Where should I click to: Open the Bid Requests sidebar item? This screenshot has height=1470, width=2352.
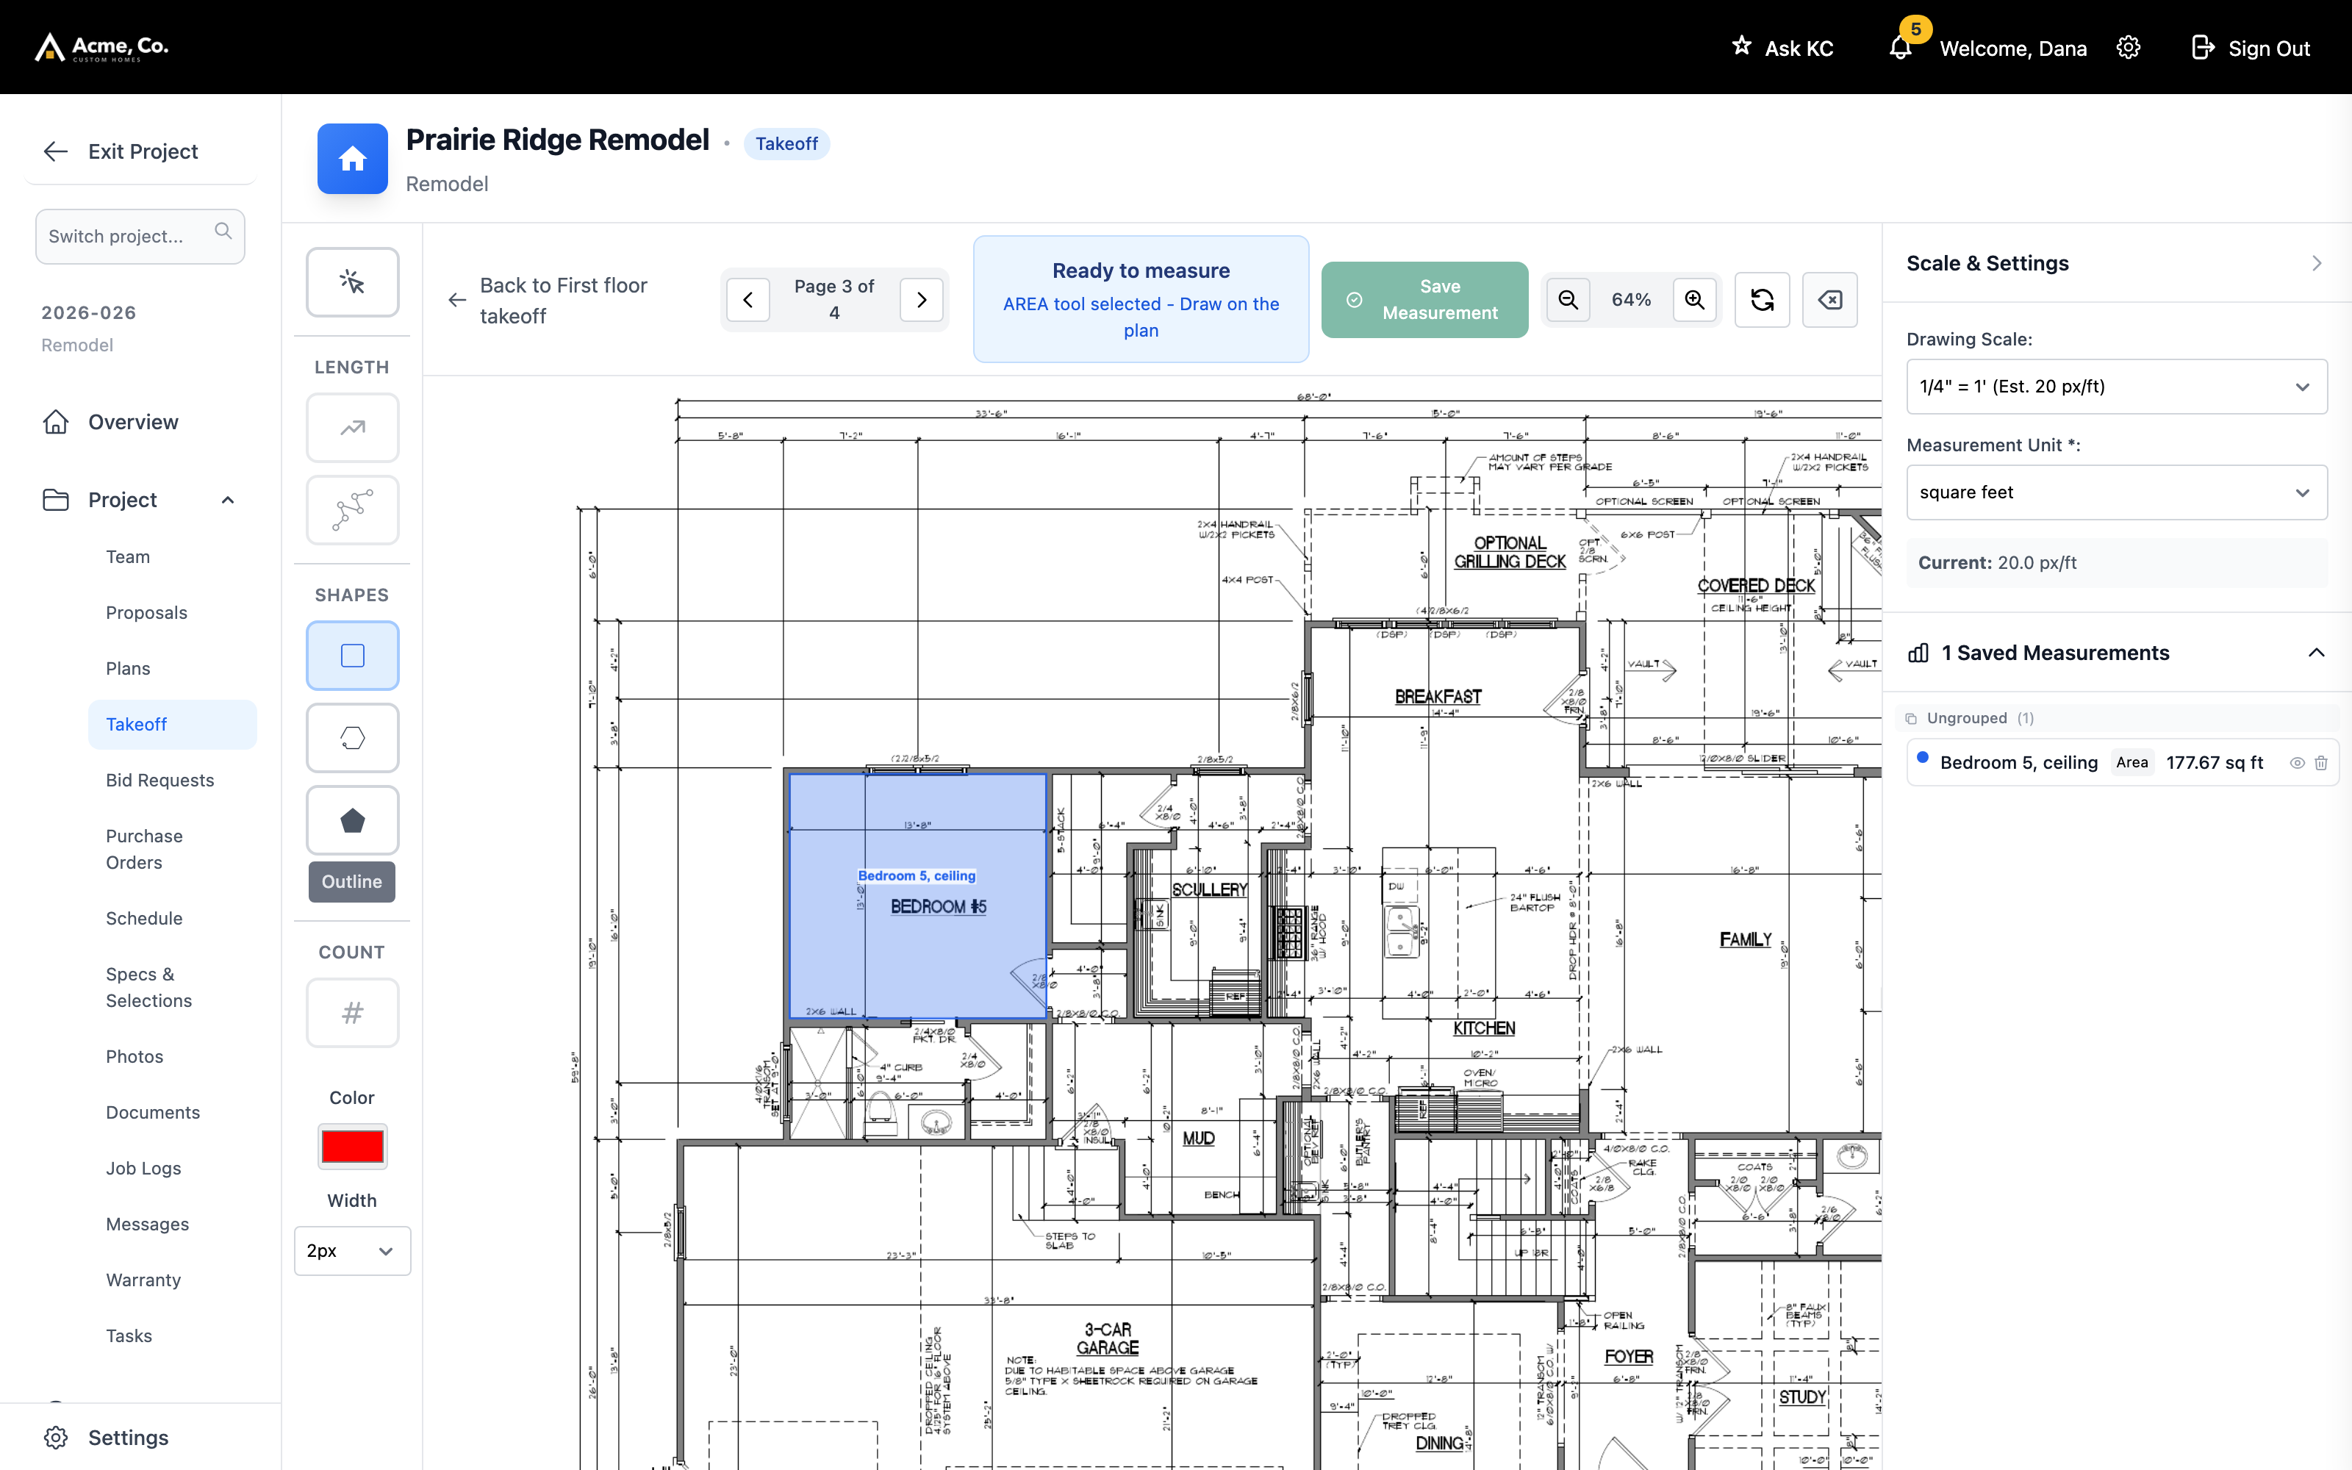point(160,781)
